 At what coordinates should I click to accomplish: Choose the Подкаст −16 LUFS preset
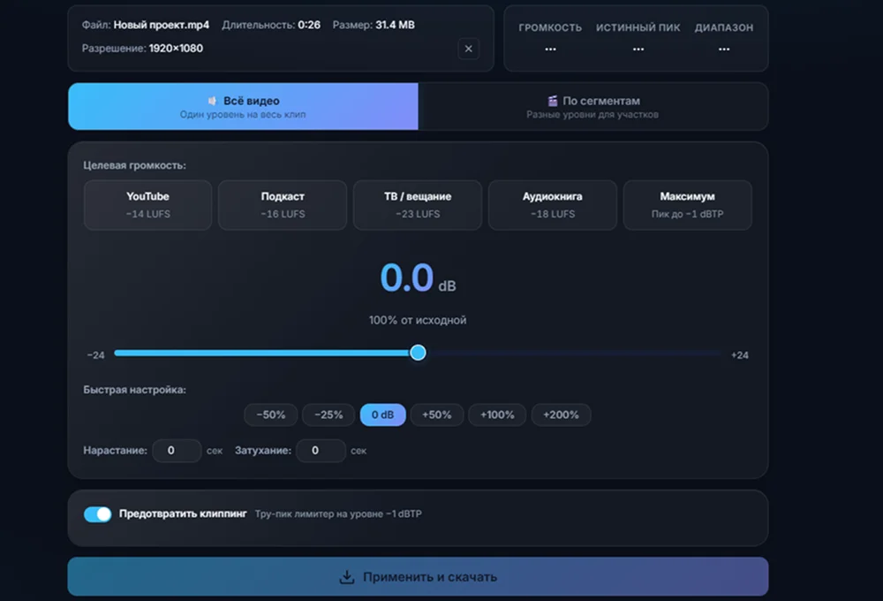point(283,205)
